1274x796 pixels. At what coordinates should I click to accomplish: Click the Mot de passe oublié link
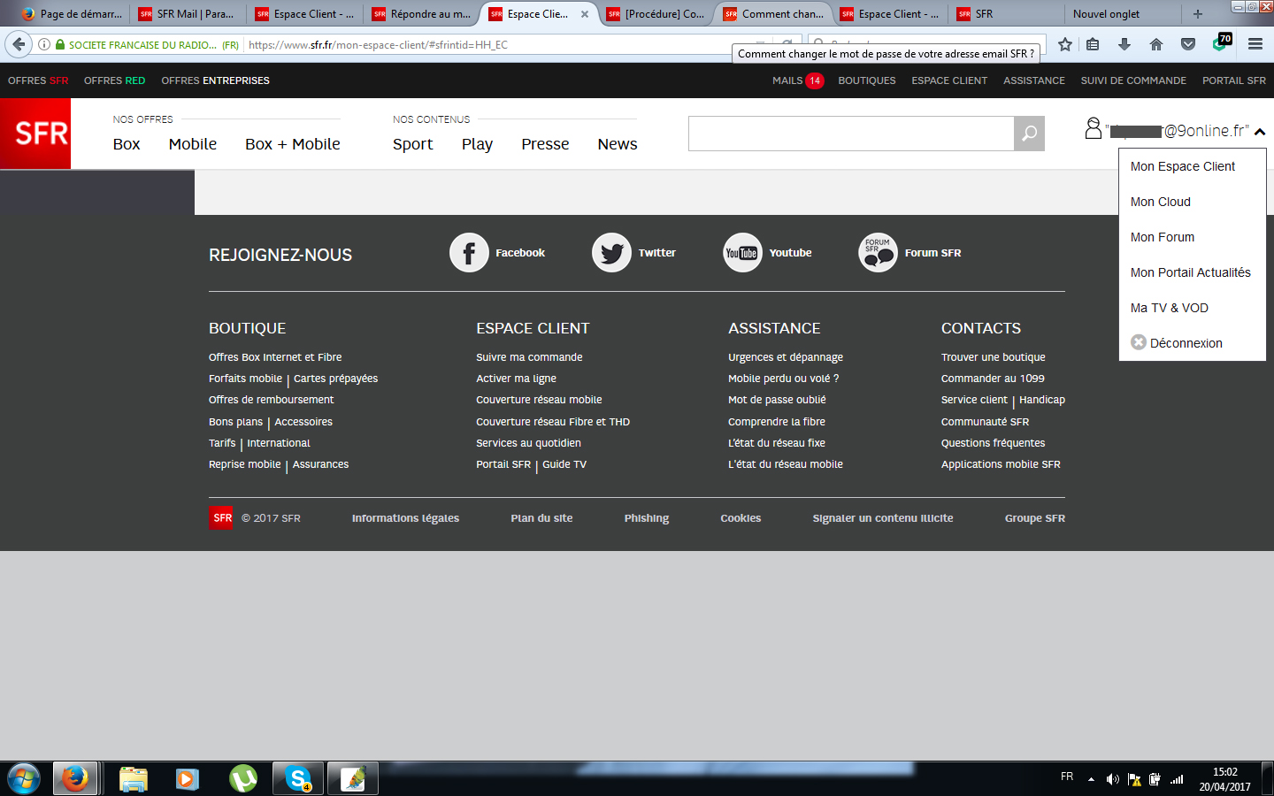pos(777,400)
